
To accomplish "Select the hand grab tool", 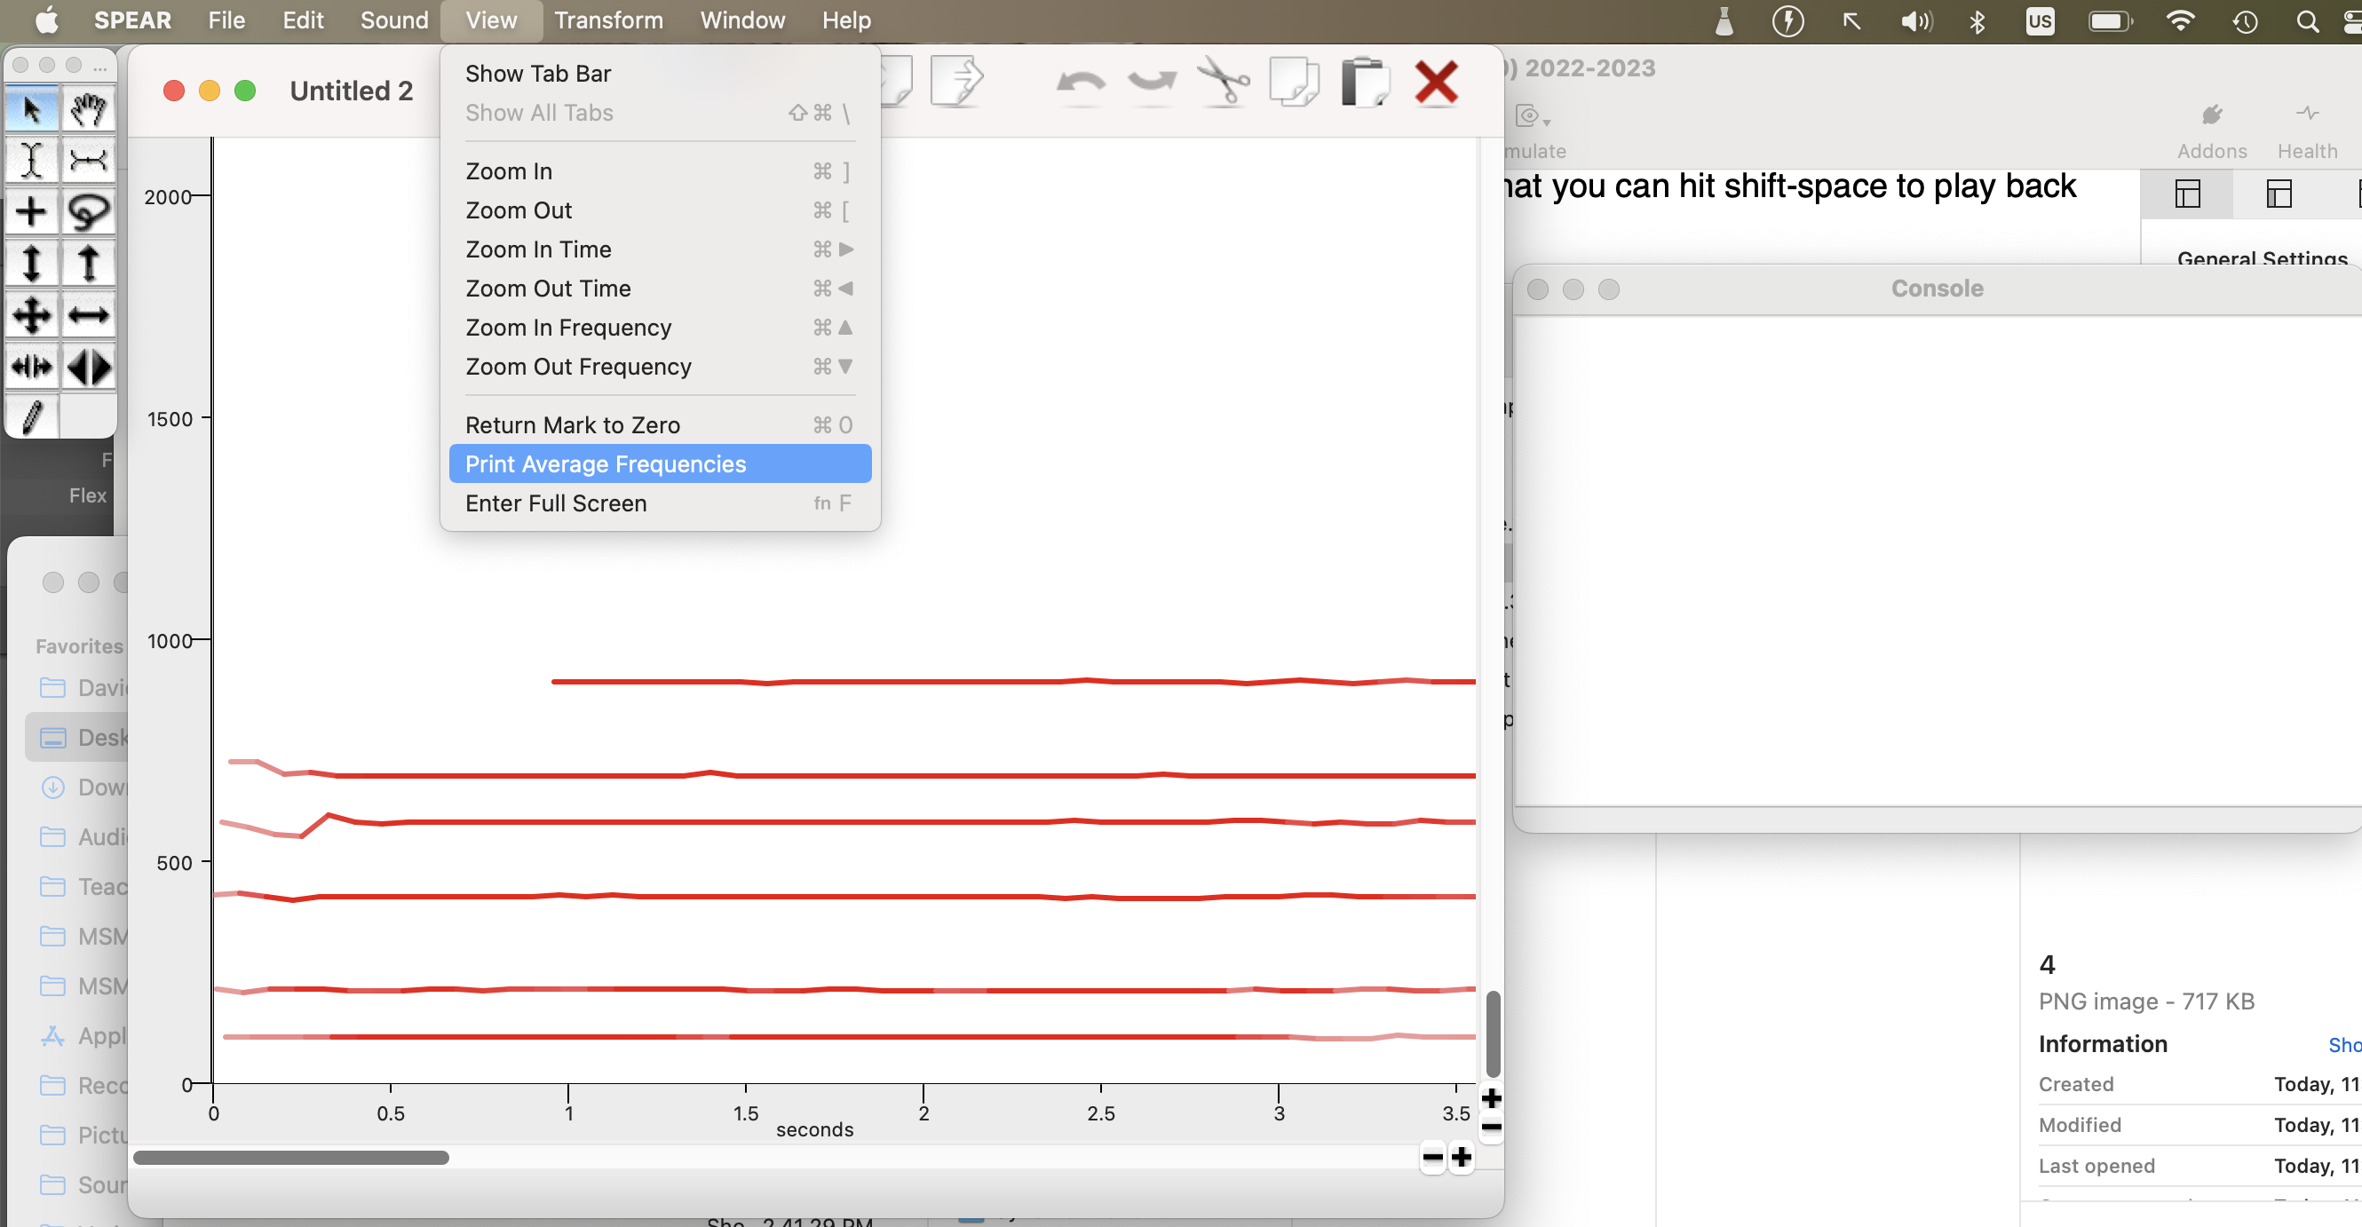I will tap(88, 110).
